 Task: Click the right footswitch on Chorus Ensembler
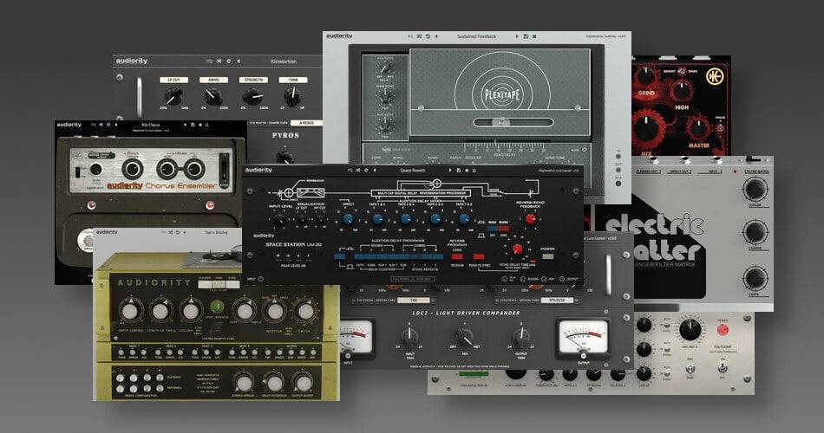click(210, 205)
